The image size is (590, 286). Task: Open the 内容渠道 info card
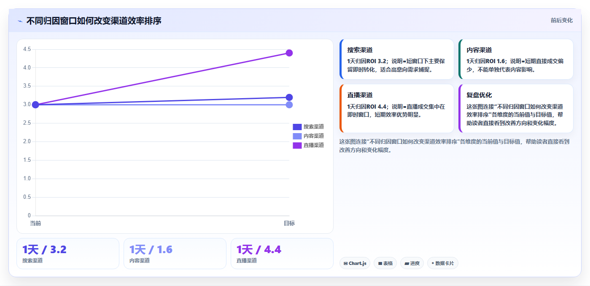point(516,59)
